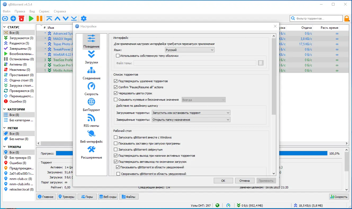Open the Вид menu
Viewport: 352px width, 209px height.
[32, 11]
